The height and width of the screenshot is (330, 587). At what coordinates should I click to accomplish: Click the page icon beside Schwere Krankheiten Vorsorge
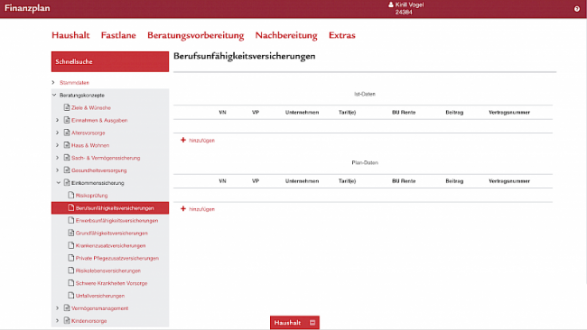[x=71, y=282]
